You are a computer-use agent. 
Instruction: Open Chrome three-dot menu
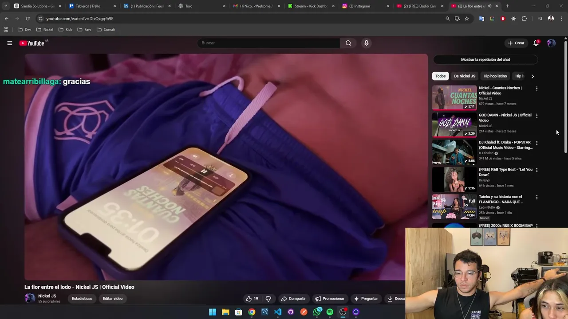pos(561,19)
